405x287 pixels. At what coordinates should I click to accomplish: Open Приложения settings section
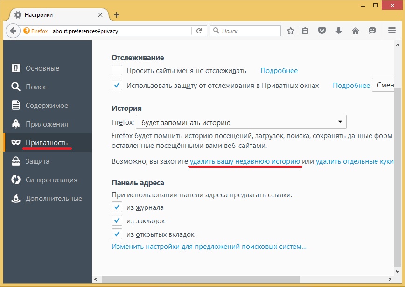coord(48,124)
